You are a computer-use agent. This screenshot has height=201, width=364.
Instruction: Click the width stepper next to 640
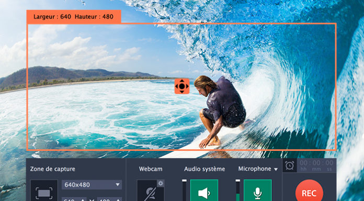coord(83,199)
